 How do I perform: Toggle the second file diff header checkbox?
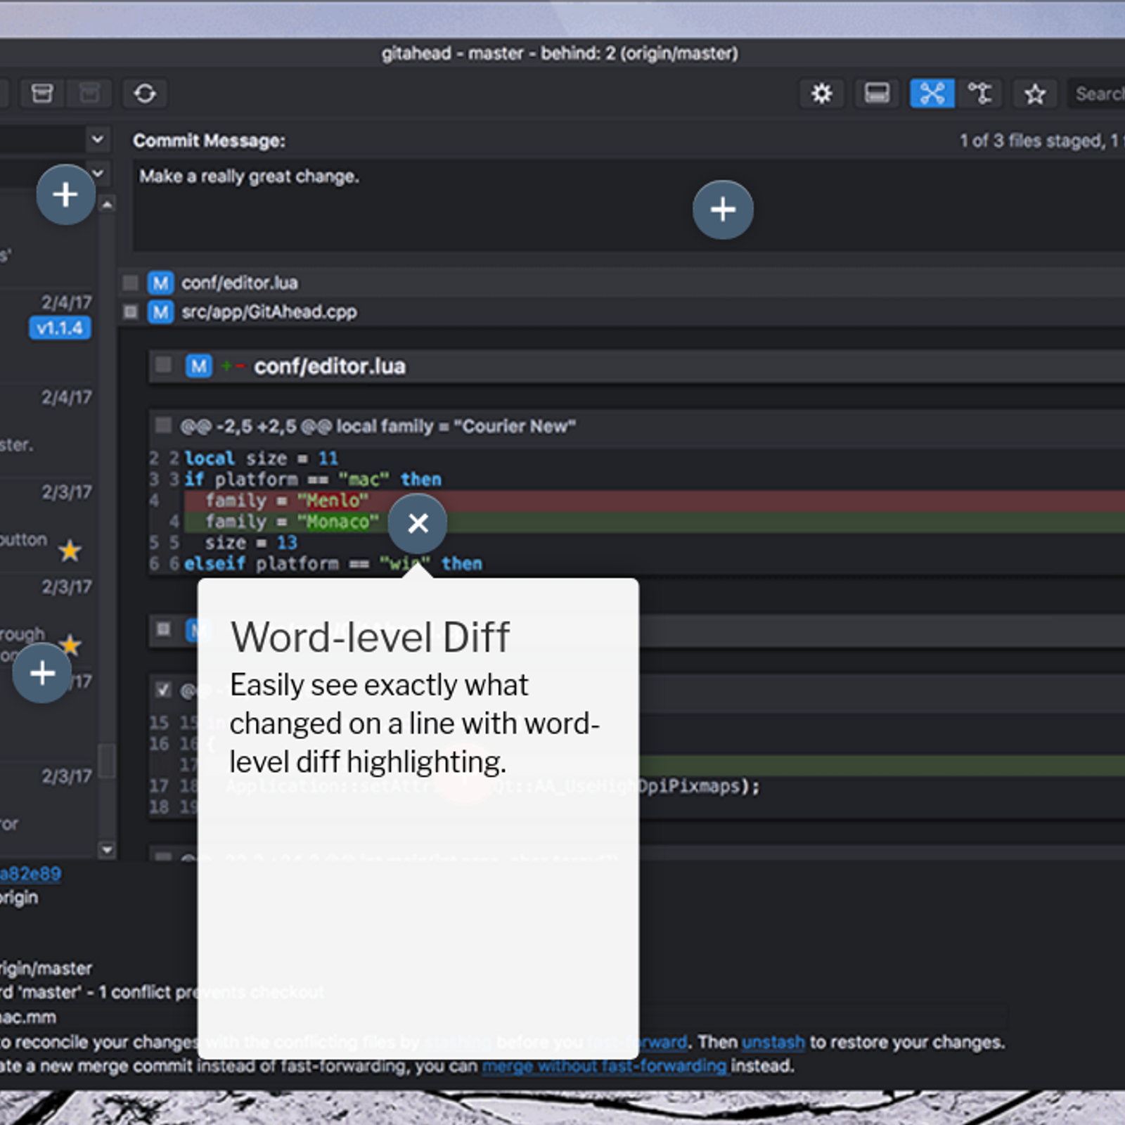163,629
